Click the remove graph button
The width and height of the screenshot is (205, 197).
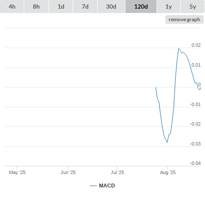(x=184, y=19)
